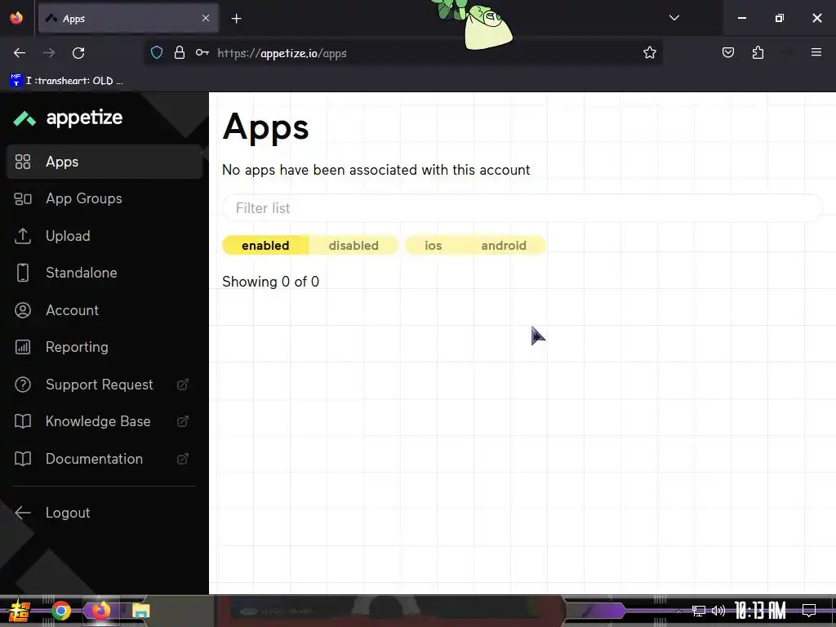Click the volume speaker tray icon
836x627 pixels.
[718, 611]
